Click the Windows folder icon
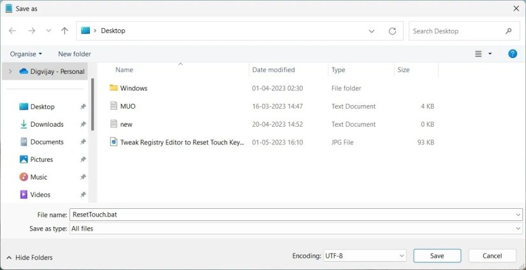The width and height of the screenshot is (526, 270). pos(113,88)
